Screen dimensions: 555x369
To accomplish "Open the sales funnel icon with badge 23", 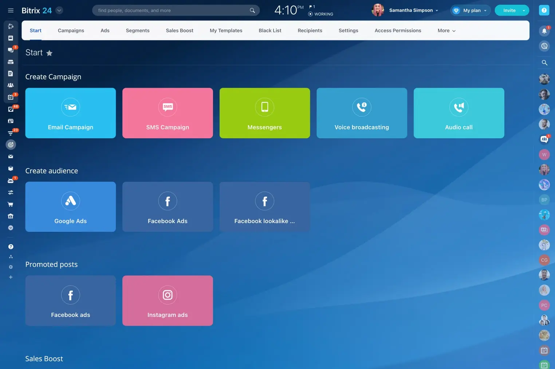I will [x=11, y=133].
